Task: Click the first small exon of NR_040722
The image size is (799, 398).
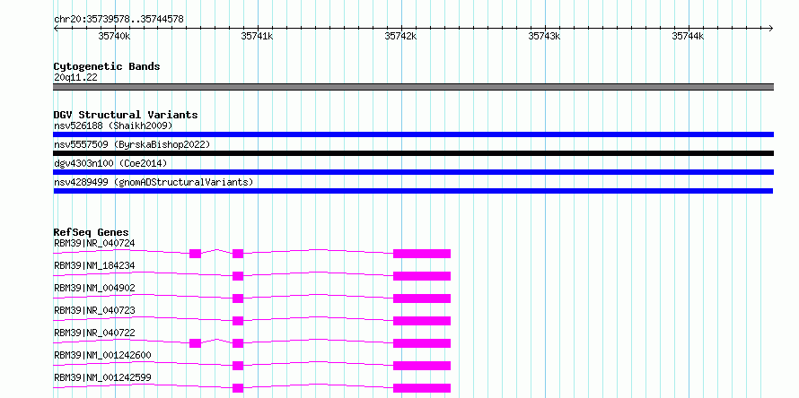Action: click(x=195, y=343)
